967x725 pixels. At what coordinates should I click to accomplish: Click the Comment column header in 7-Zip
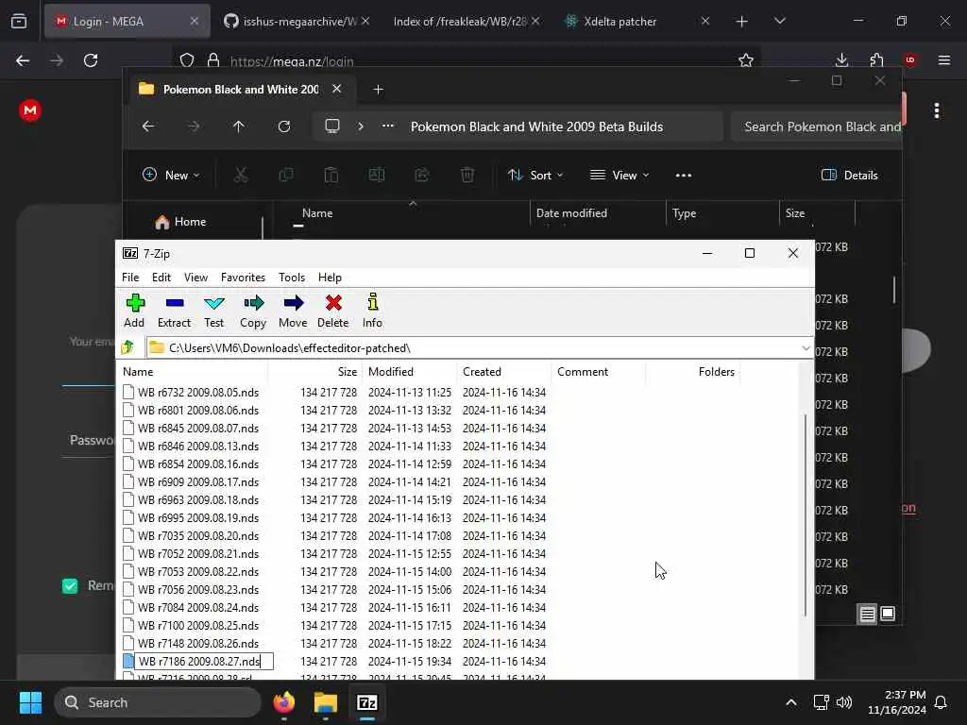click(598, 372)
